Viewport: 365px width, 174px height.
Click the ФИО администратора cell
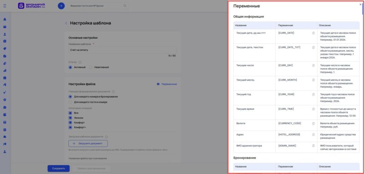pyautogui.click(x=255, y=147)
